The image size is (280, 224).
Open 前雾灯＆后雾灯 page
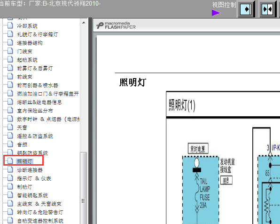pyautogui.click(x=35, y=68)
